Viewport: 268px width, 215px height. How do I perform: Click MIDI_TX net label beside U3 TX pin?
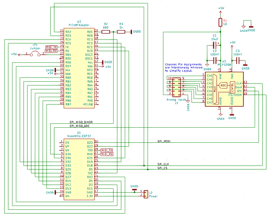click(x=52, y=47)
